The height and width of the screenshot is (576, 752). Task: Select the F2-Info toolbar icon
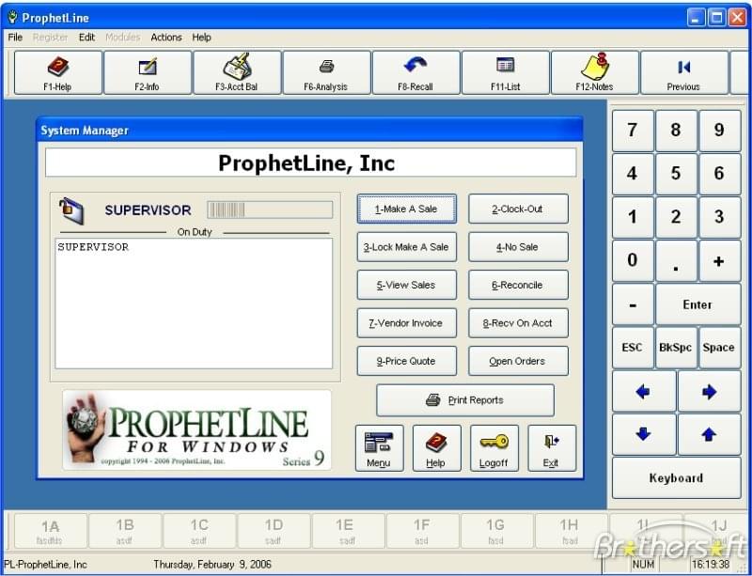tap(146, 72)
